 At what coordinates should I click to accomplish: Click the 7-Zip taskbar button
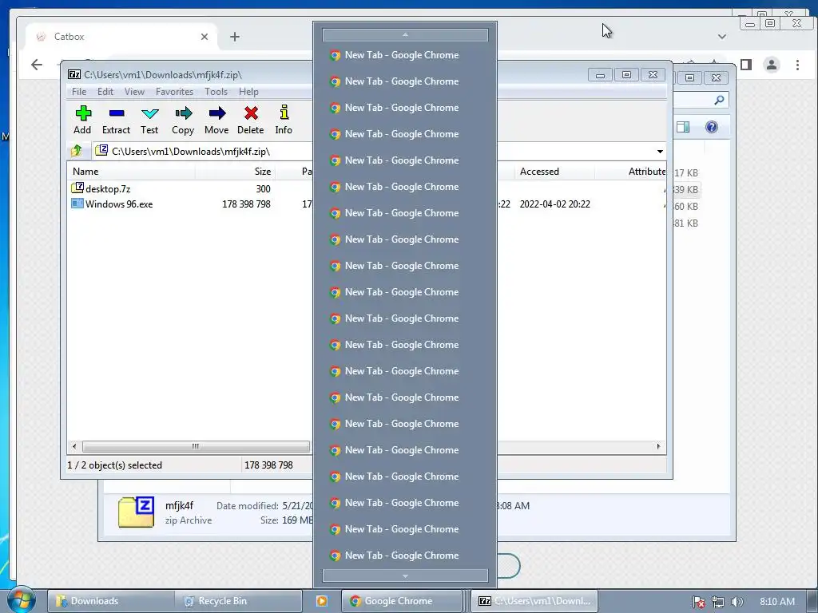(534, 601)
